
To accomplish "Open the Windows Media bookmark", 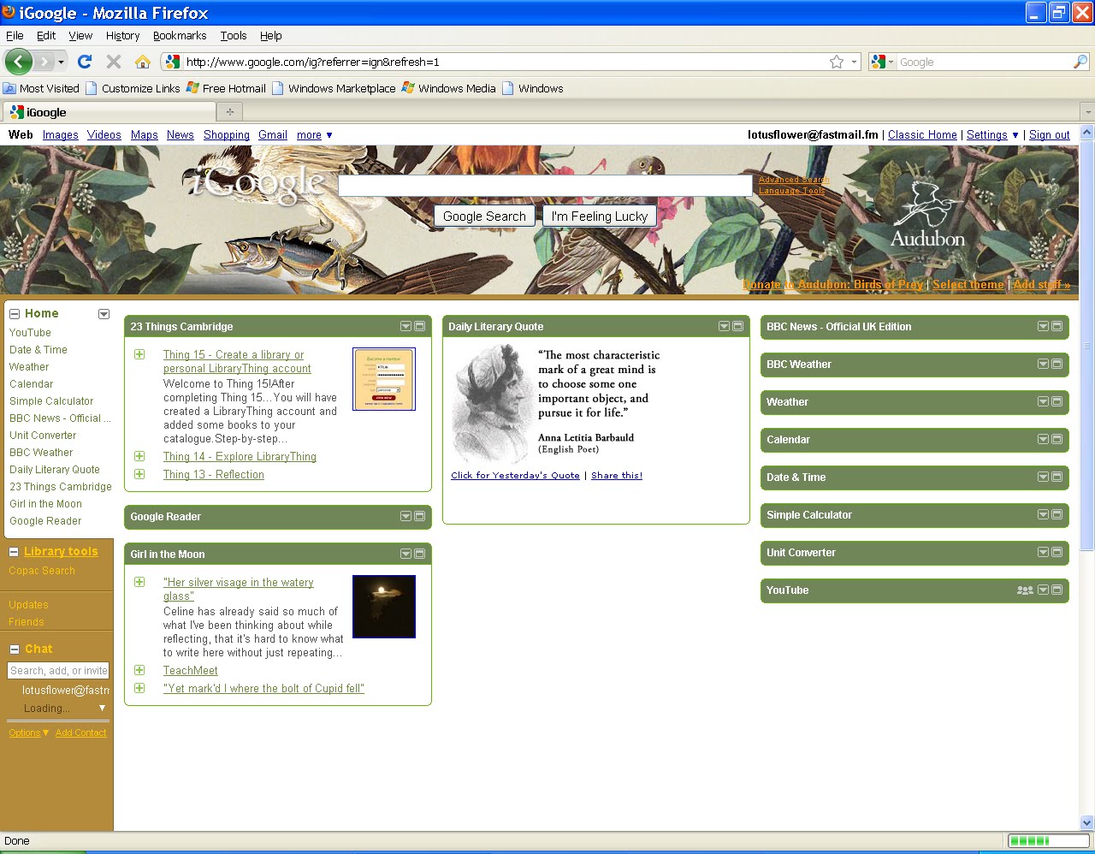I will click(x=448, y=88).
